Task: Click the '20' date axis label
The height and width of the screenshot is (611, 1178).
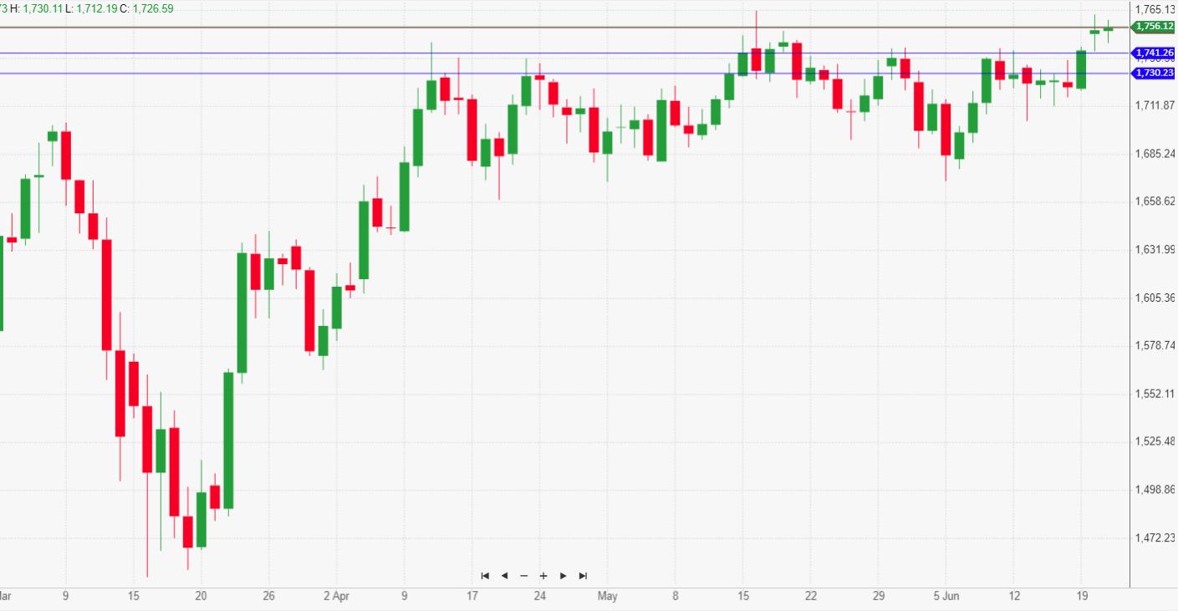Action: (201, 597)
